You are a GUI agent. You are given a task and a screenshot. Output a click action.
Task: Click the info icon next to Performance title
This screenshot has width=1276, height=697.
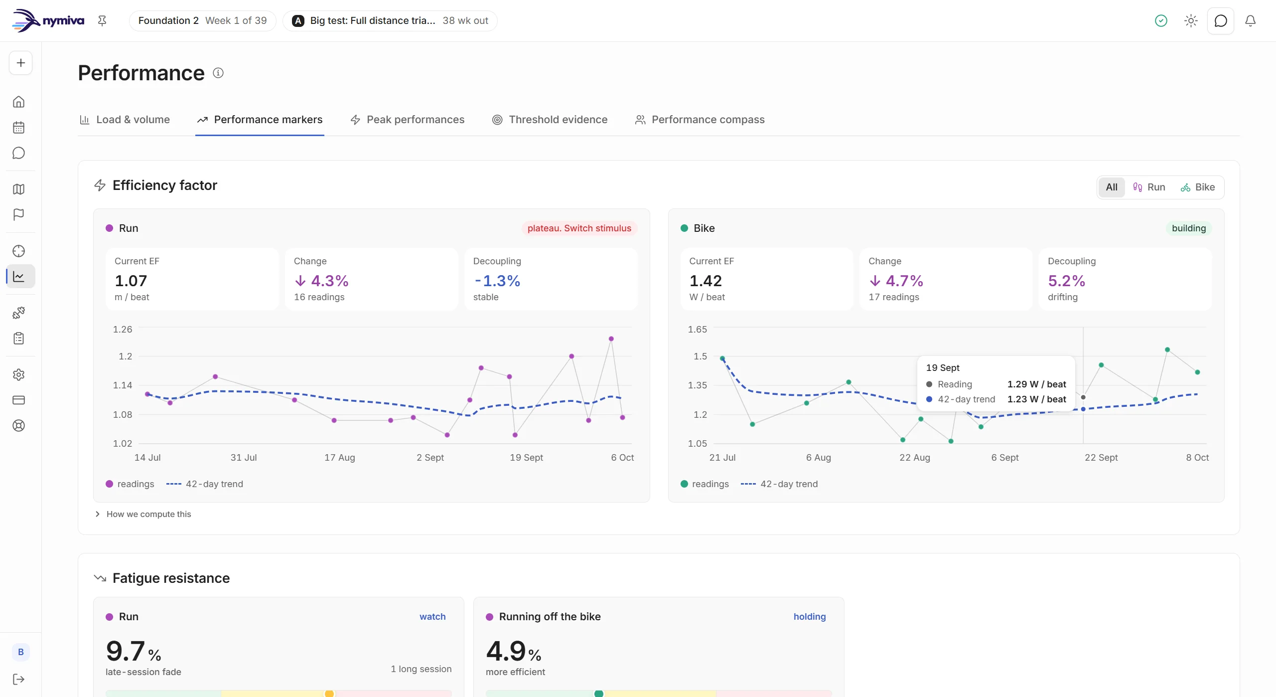click(218, 73)
